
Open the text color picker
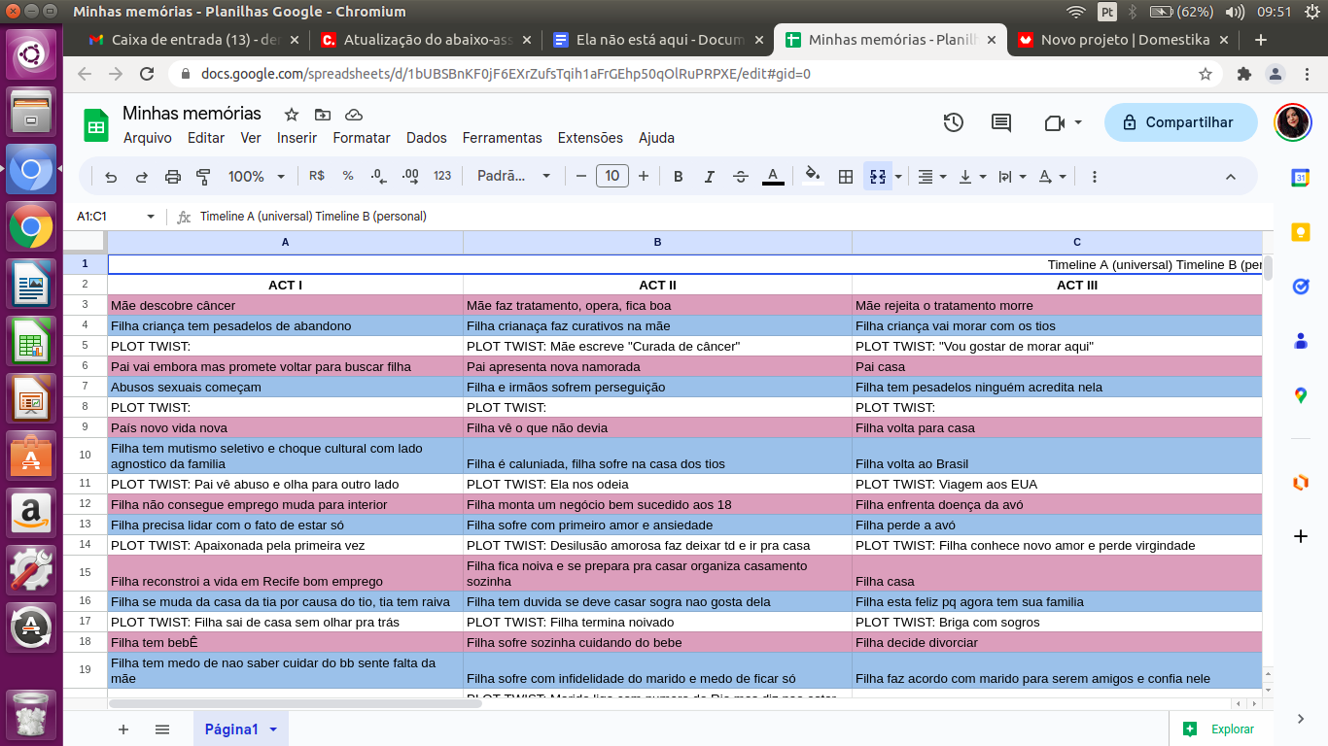773,177
